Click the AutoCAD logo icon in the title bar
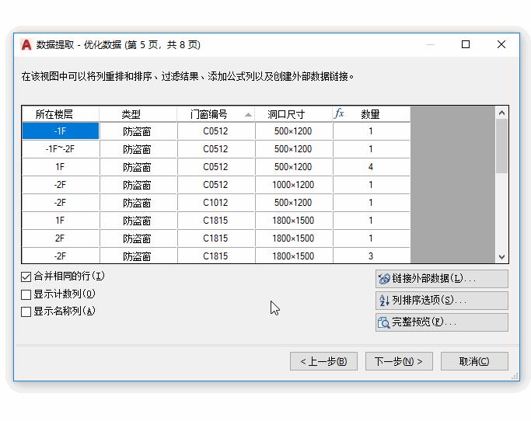Image resolution: width=531 pixels, height=421 pixels. click(x=26, y=45)
